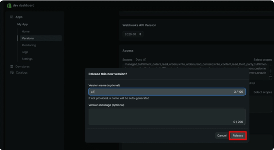Open the app Settings page
This screenshot has height=150, width=274.
(x=27, y=59)
